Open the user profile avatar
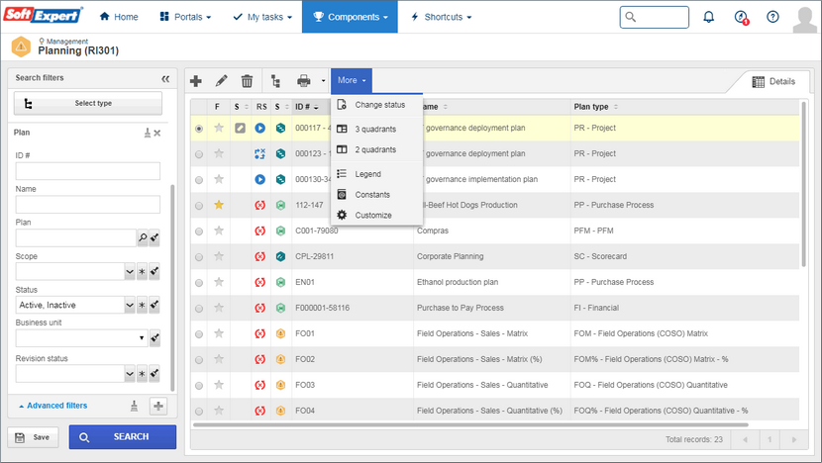822x463 pixels. [x=805, y=20]
